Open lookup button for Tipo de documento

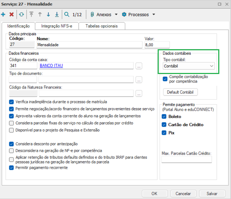pyautogui.click(x=139, y=80)
